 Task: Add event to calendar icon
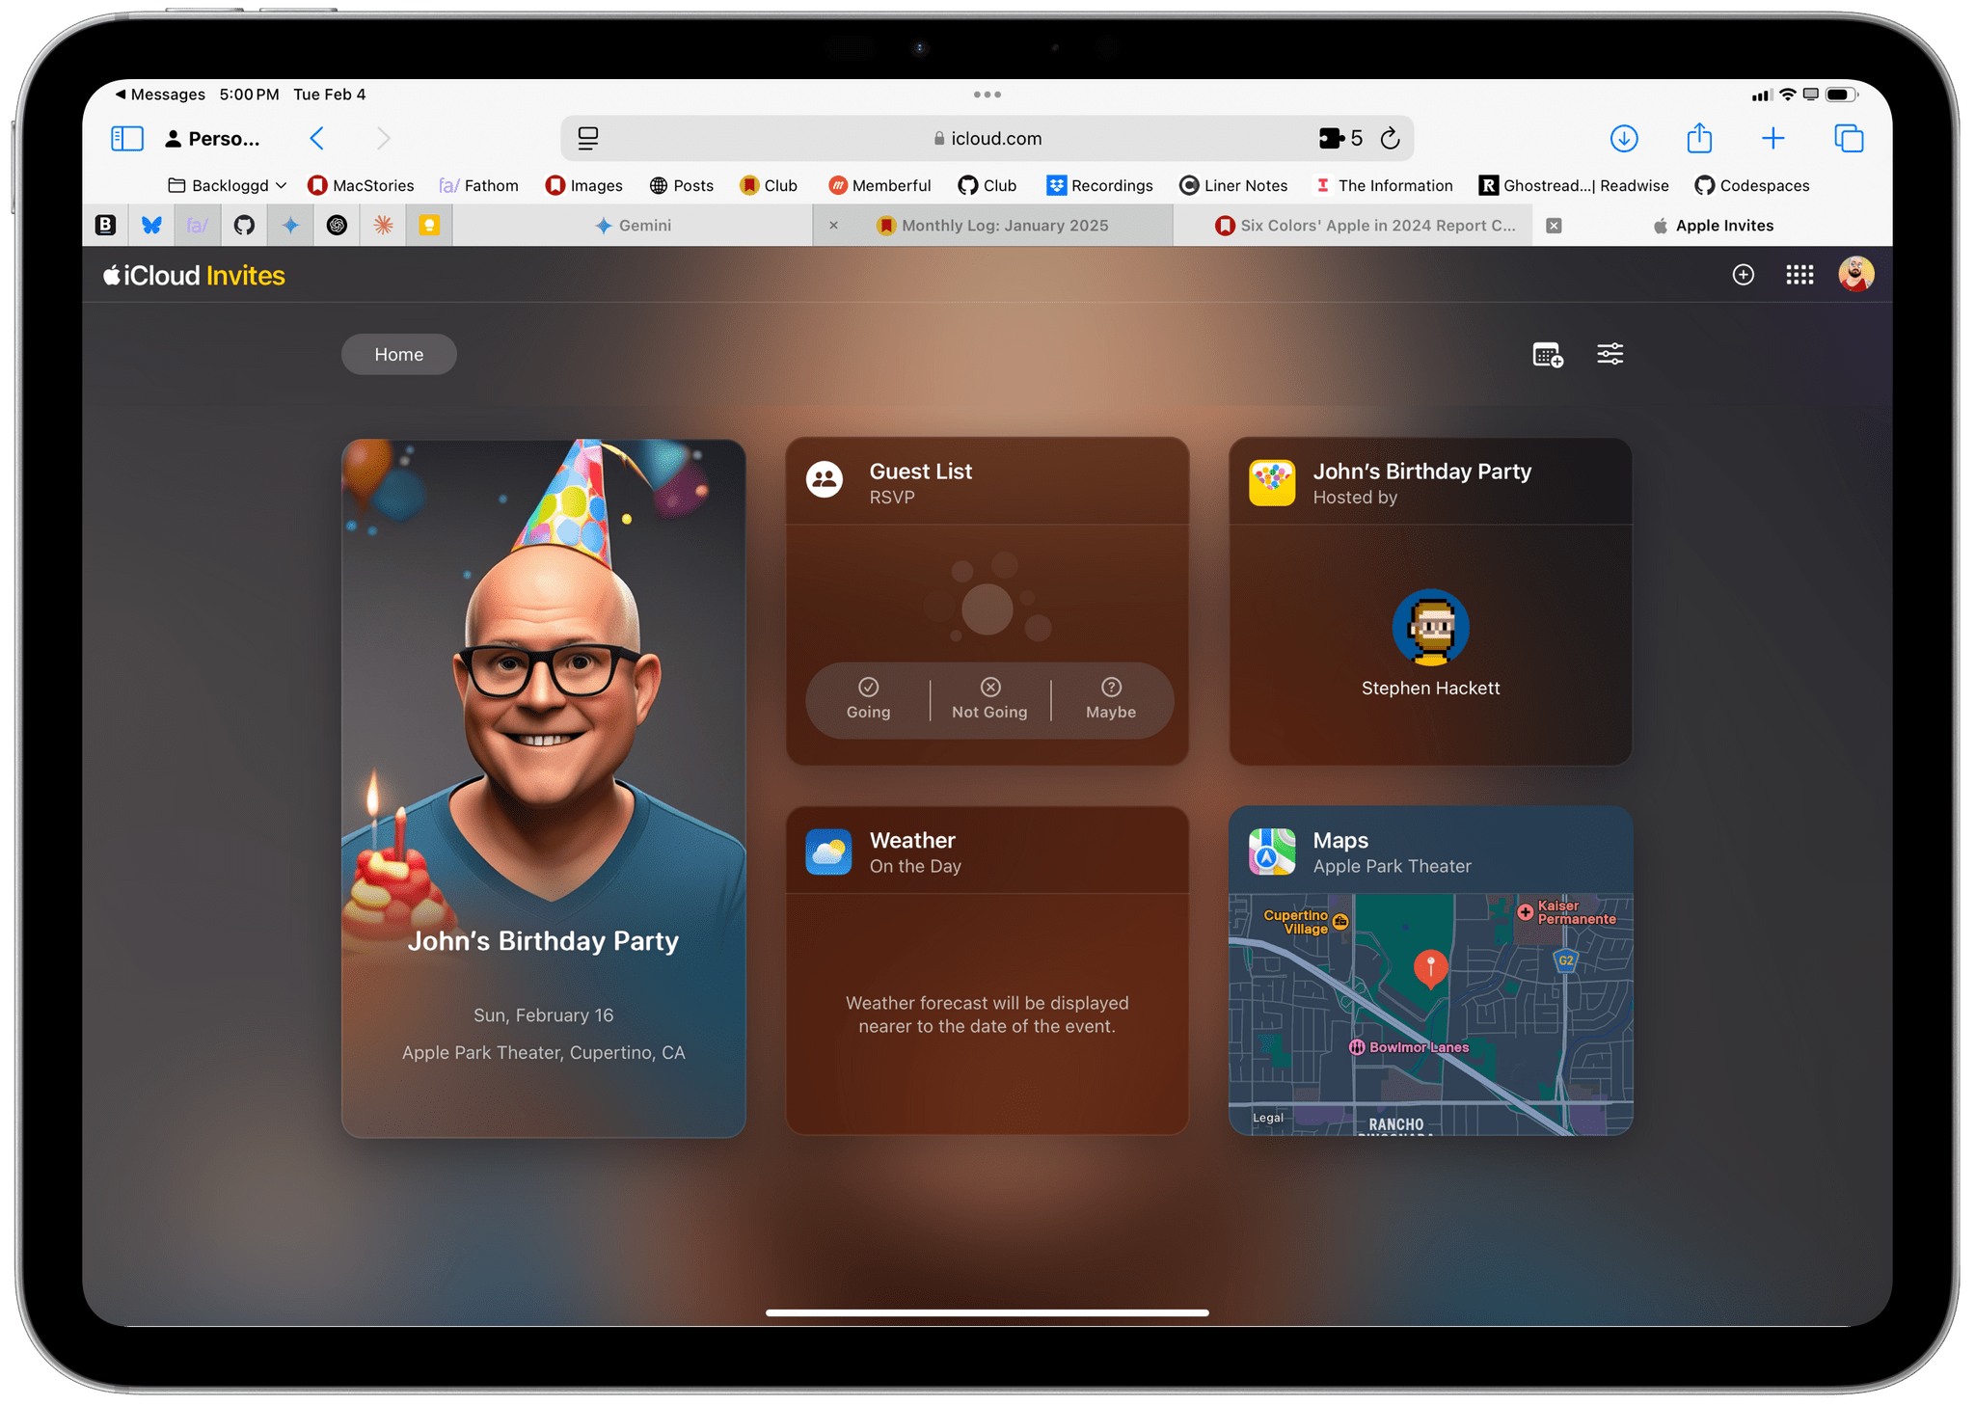1548,355
